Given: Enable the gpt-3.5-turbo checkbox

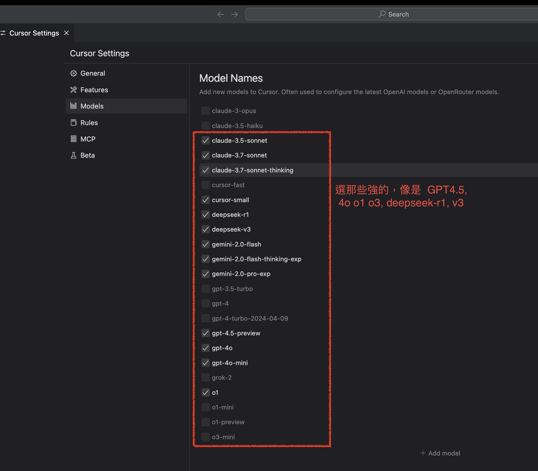Looking at the screenshot, I should (x=206, y=289).
